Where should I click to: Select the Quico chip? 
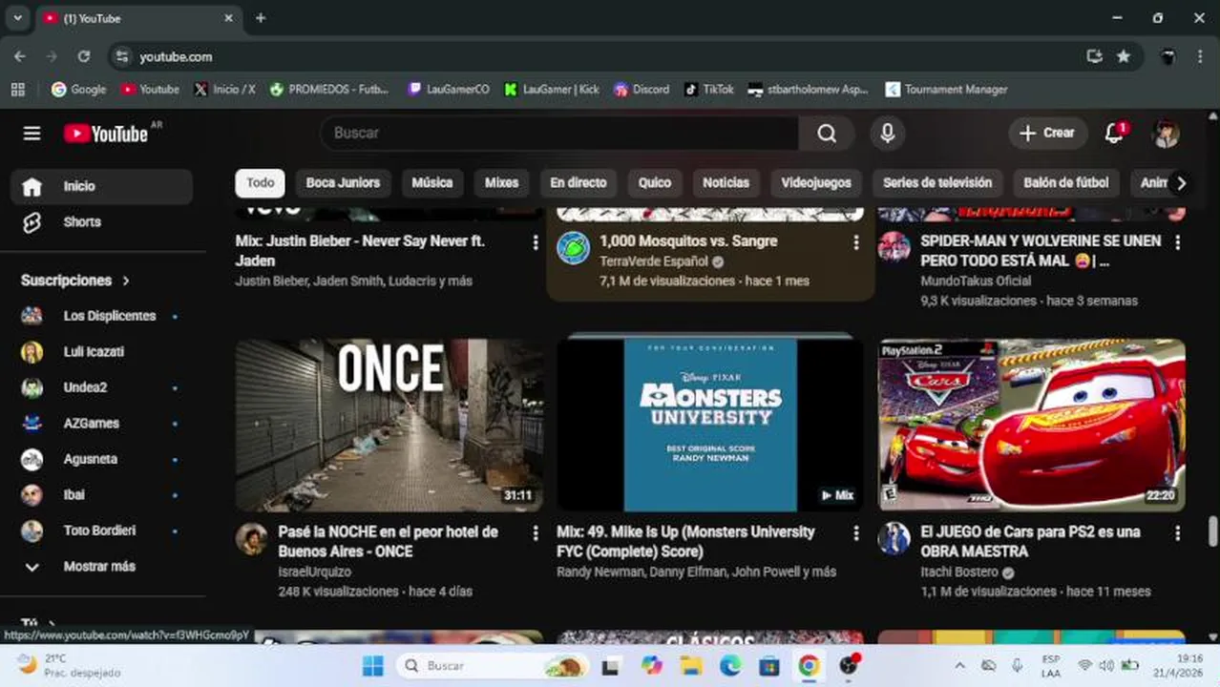click(655, 182)
